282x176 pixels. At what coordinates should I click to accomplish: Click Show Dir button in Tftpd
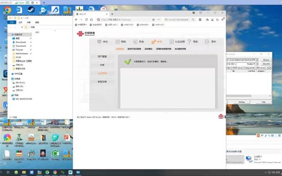(x=266, y=64)
